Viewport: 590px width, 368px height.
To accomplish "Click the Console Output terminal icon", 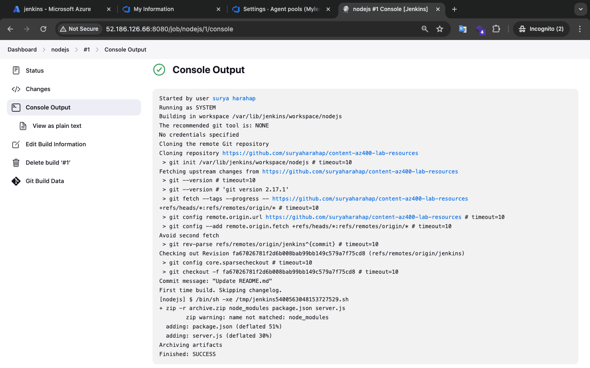I will [16, 107].
